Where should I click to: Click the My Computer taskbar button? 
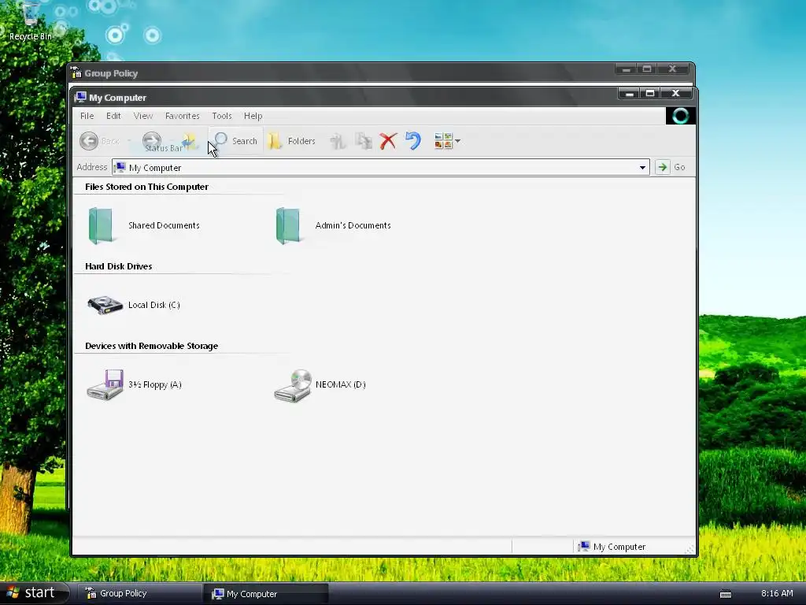point(266,594)
